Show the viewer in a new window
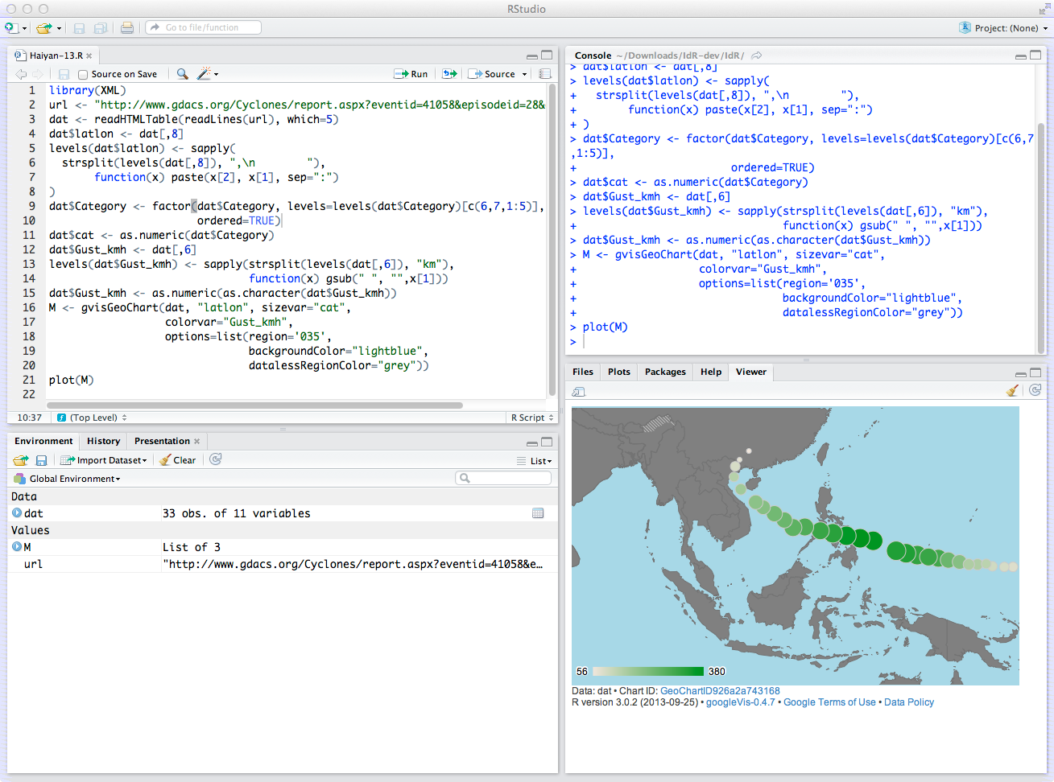This screenshot has height=782, width=1054. [578, 392]
